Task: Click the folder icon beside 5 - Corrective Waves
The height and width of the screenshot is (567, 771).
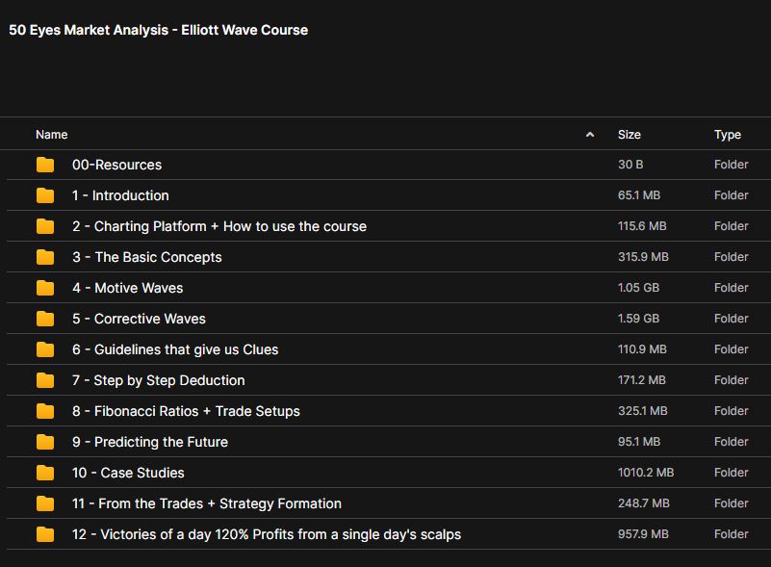Action: coord(44,319)
